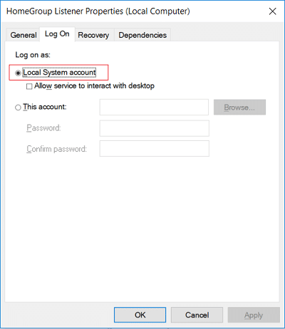Image resolution: width=285 pixels, height=329 pixels.
Task: Choose the This account radio option
Action: [18, 108]
